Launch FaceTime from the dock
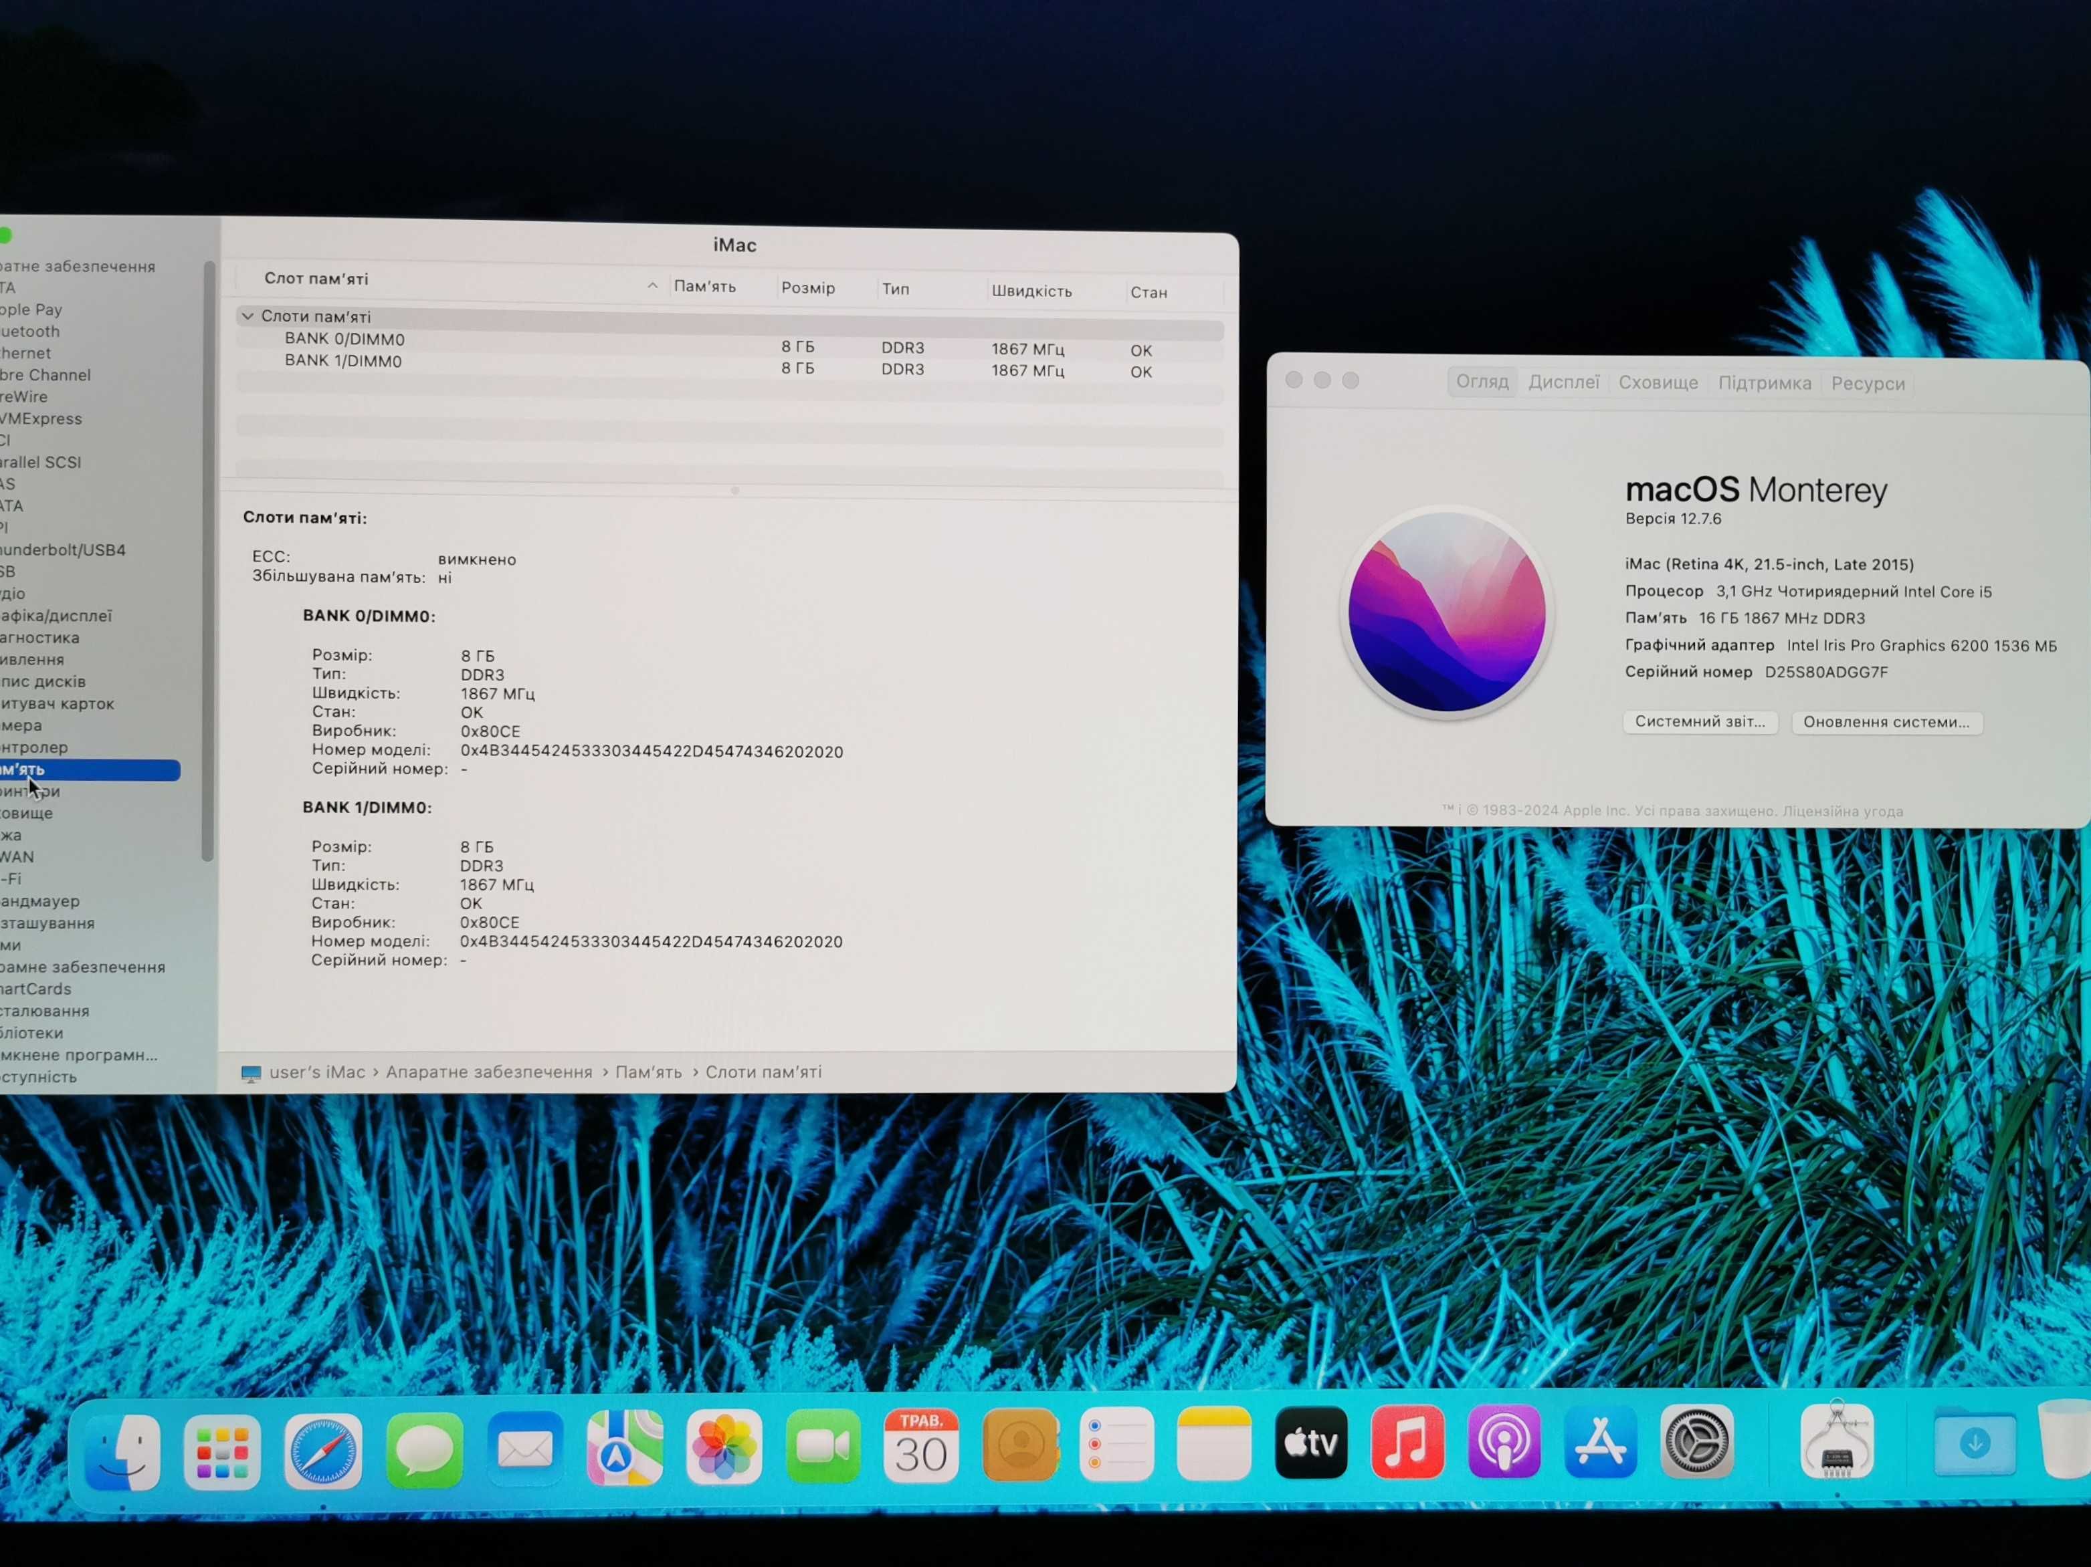This screenshot has width=2091, height=1567. tap(822, 1446)
